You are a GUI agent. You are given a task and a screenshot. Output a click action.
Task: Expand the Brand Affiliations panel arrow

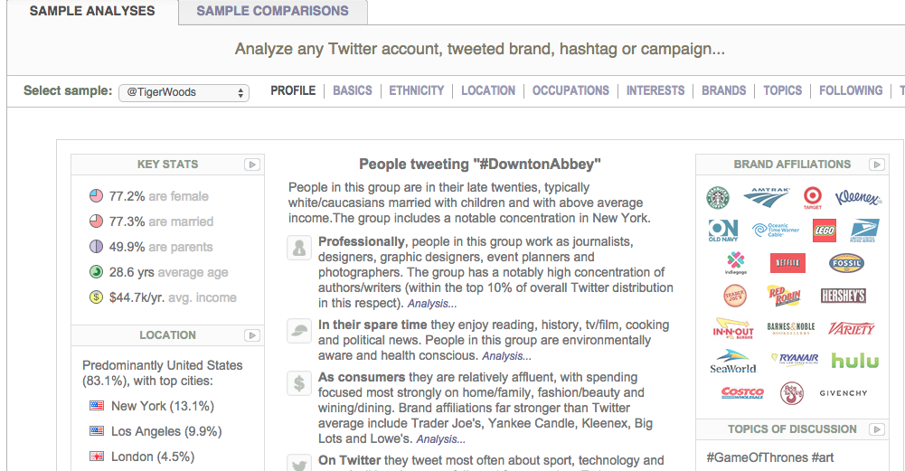click(876, 165)
